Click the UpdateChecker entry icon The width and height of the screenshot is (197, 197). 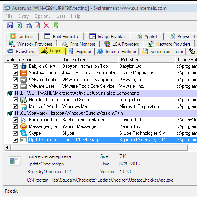tap(24, 140)
